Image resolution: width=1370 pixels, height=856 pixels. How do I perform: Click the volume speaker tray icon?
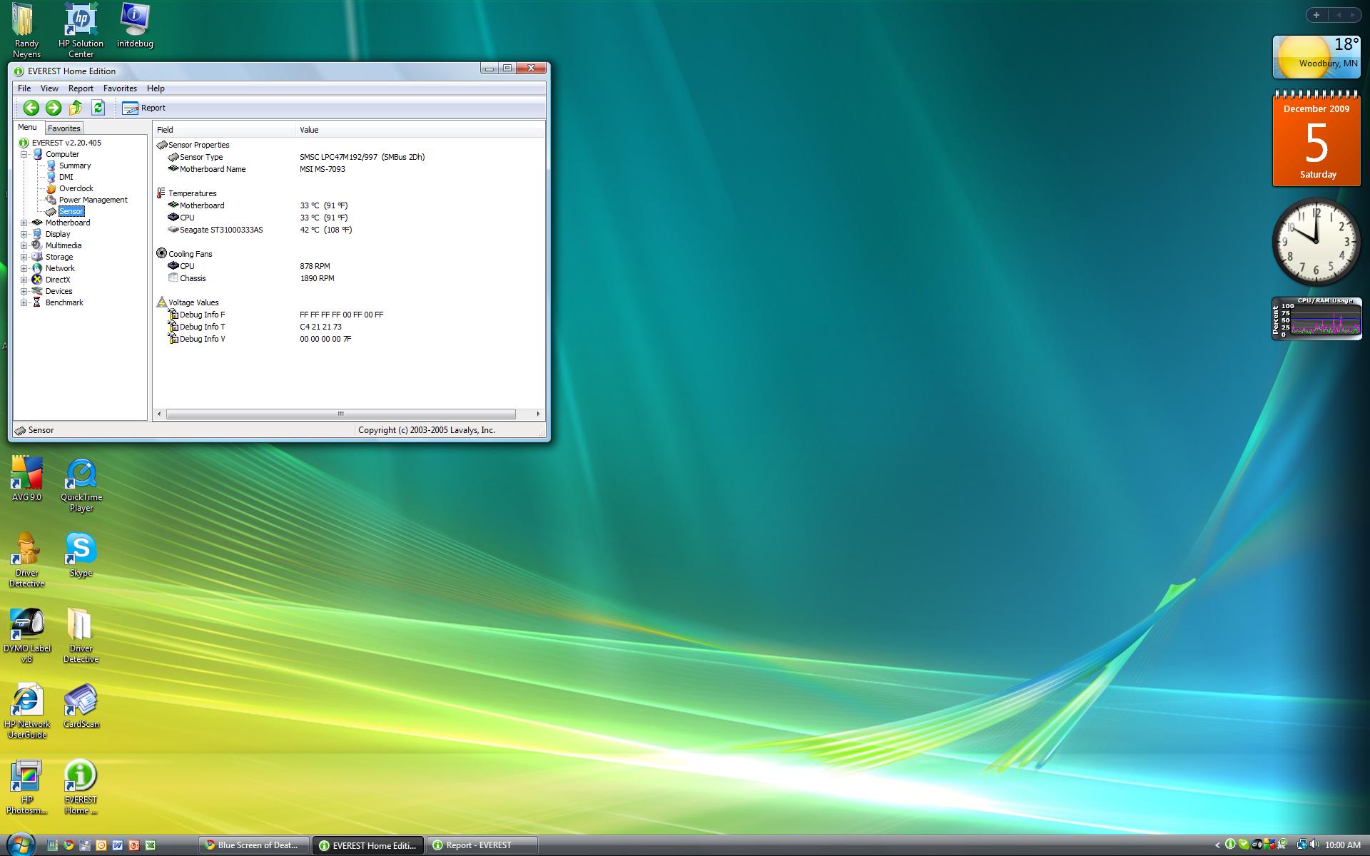pos(1314,845)
